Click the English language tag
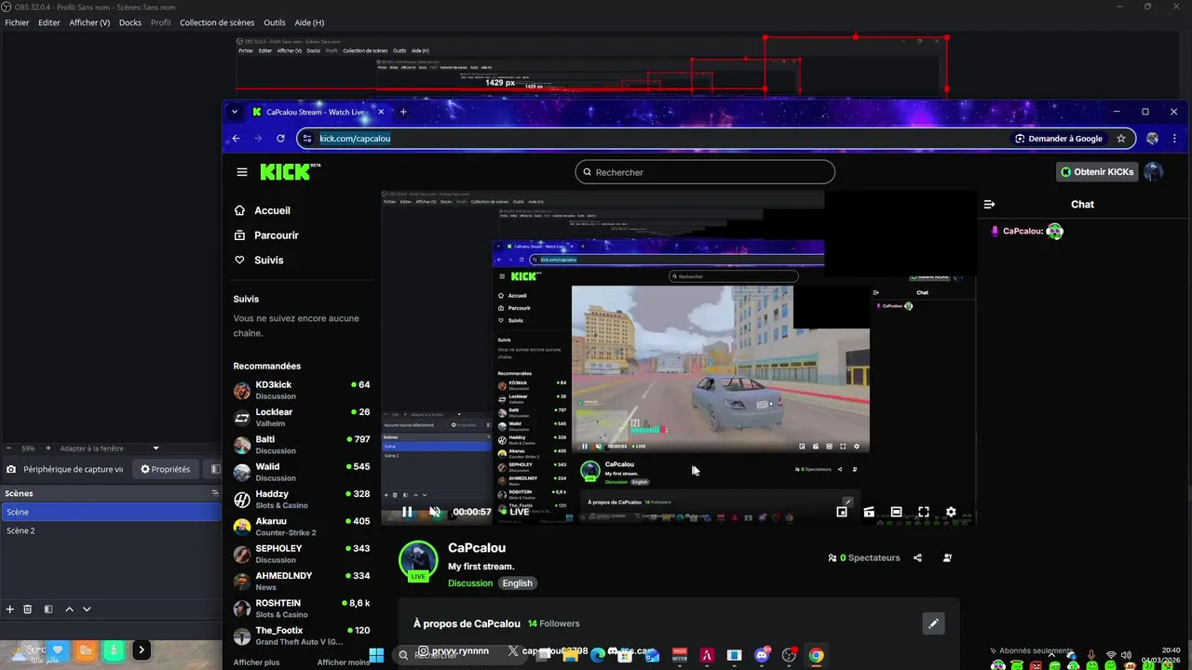The image size is (1192, 670). [x=517, y=583]
